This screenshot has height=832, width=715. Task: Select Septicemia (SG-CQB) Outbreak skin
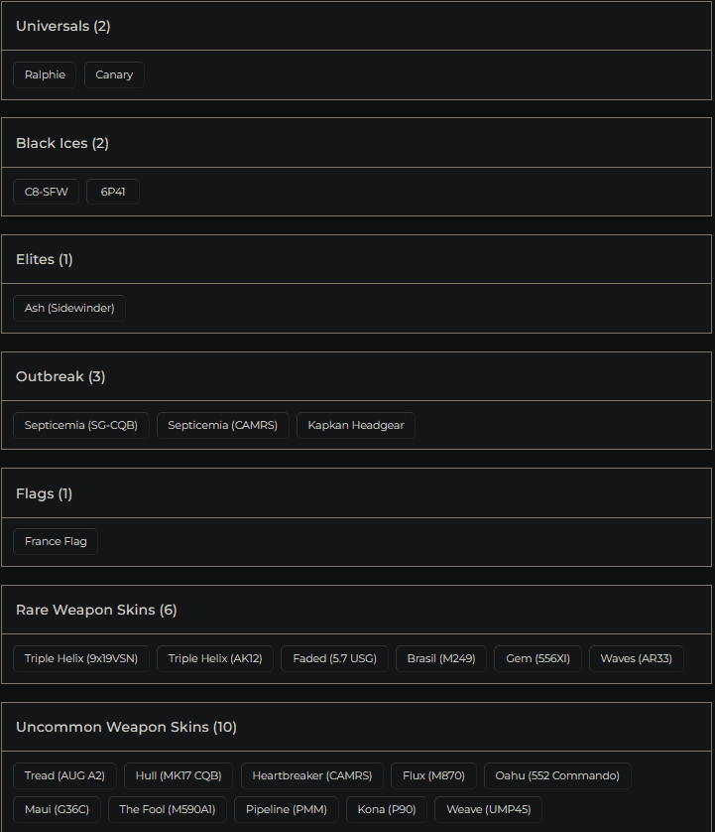pyautogui.click(x=80, y=425)
